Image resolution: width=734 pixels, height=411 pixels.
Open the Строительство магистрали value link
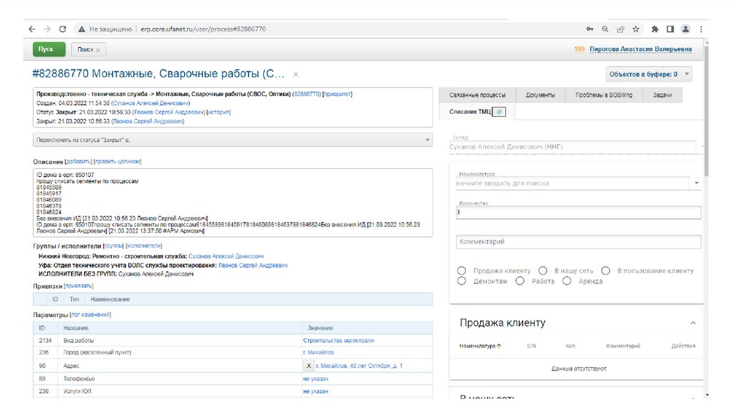tap(338, 340)
